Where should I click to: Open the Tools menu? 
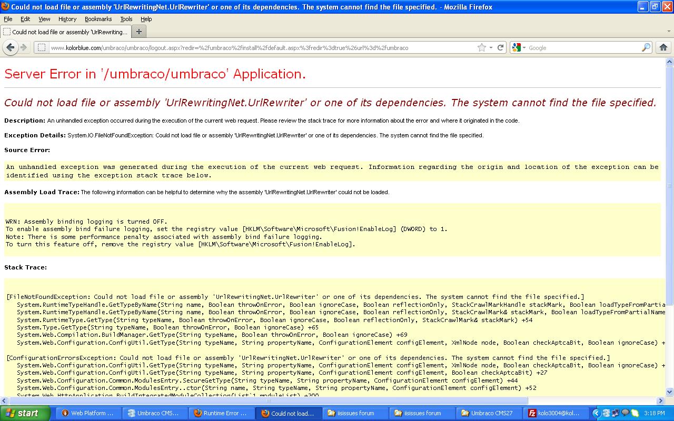126,19
